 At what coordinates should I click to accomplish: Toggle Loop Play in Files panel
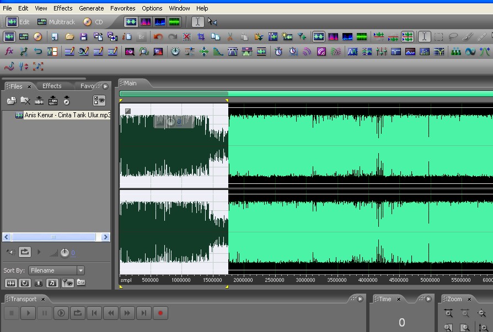point(24,252)
